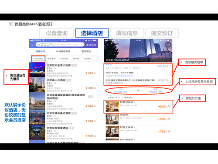218x164 pixels.
Task: Select the 选择酒店 step tab
Action: (x=92, y=33)
